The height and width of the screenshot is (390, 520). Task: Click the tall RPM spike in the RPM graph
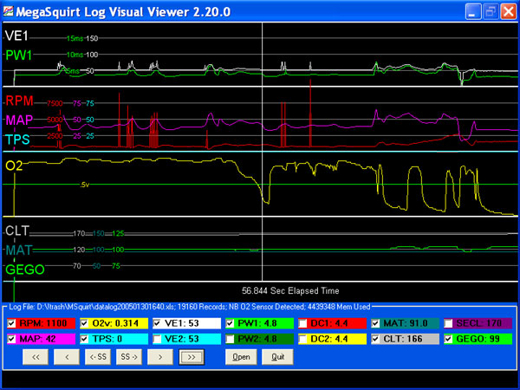[x=310, y=113]
